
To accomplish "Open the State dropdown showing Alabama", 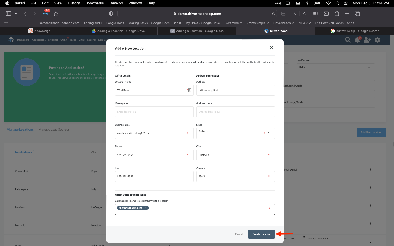I will tap(235, 133).
